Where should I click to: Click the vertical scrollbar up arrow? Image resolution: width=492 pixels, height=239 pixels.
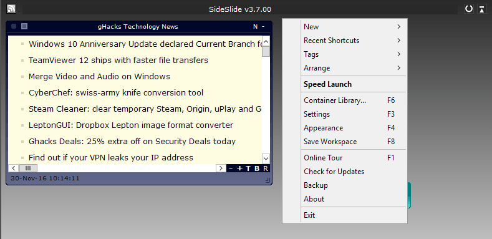point(266,41)
